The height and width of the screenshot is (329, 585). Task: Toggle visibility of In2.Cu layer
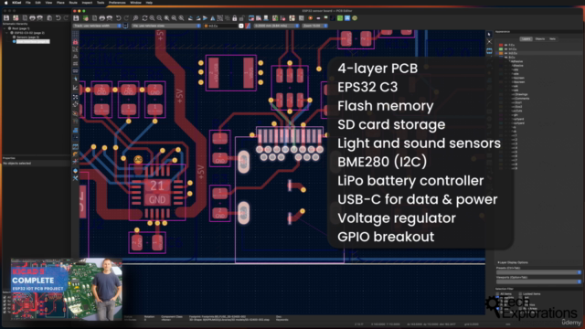point(505,53)
